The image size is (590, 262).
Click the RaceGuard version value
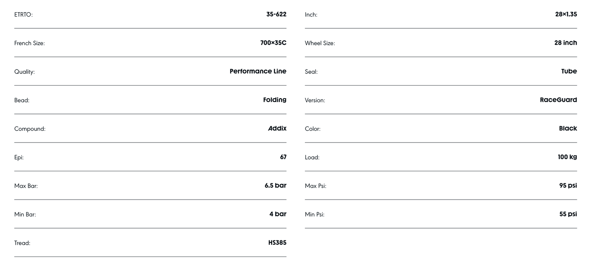click(558, 100)
